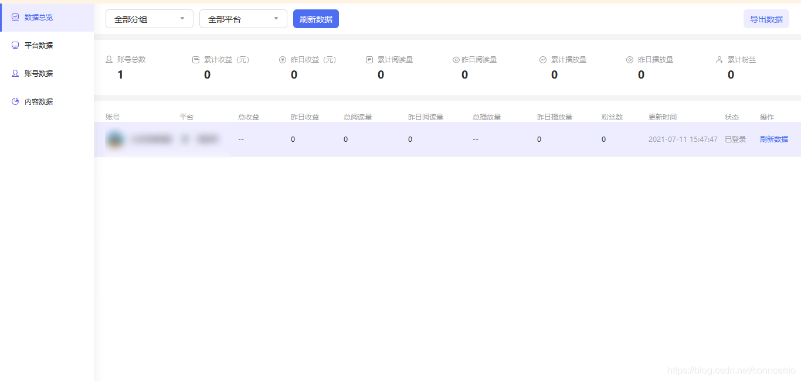Click the 平台 column header
The height and width of the screenshot is (381, 801).
coord(186,117)
